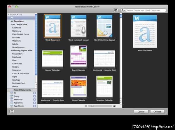Collapse the TEMPLATES disclosure triangle
Screen dimensions: 175x130
[8, 15]
